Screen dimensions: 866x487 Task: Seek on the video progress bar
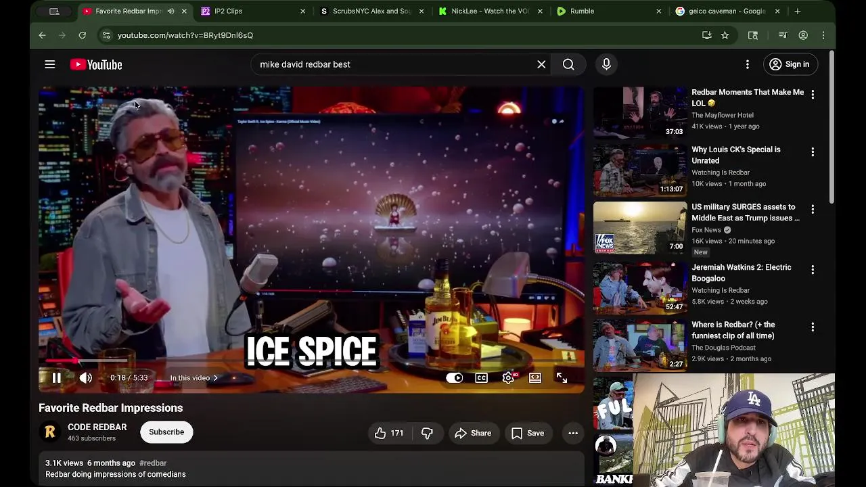click(x=311, y=362)
